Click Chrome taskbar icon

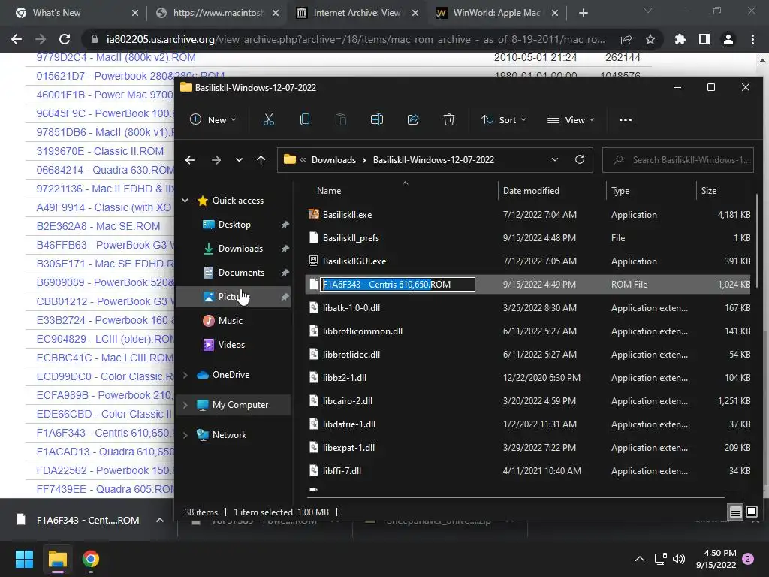coord(91,559)
